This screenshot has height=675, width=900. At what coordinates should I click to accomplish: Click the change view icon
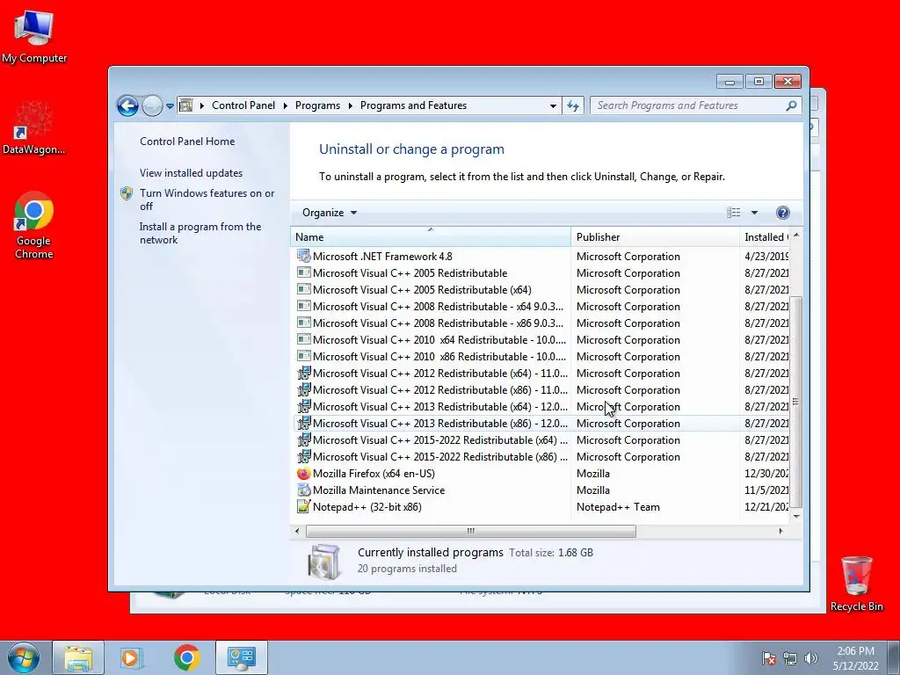[x=734, y=213]
